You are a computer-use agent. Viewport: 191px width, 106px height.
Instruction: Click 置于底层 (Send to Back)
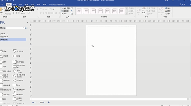point(152,11)
